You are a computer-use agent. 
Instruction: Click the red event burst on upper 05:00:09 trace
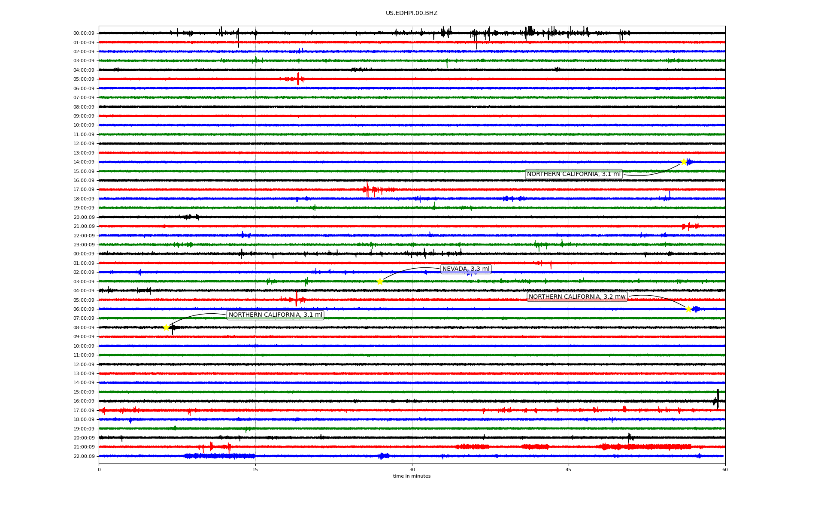[298, 79]
